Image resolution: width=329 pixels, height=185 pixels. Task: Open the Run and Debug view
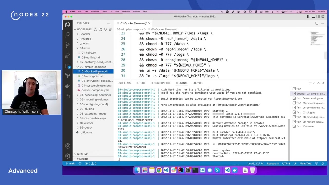(68, 55)
